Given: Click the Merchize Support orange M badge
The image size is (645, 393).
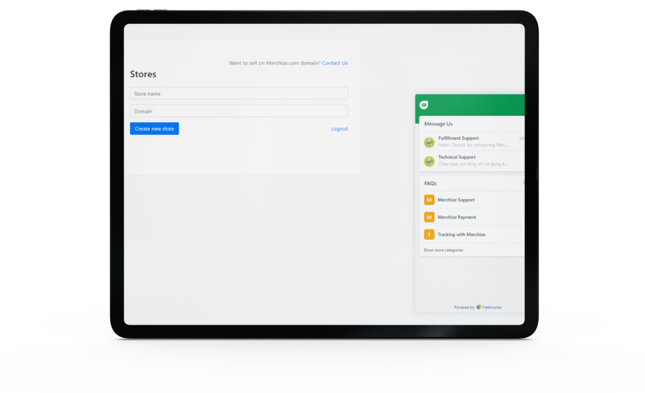Looking at the screenshot, I should (x=429, y=200).
